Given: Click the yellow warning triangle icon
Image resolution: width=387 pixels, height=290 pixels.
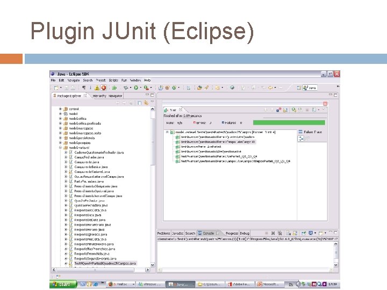Looking at the screenshot, I should click(97, 88).
